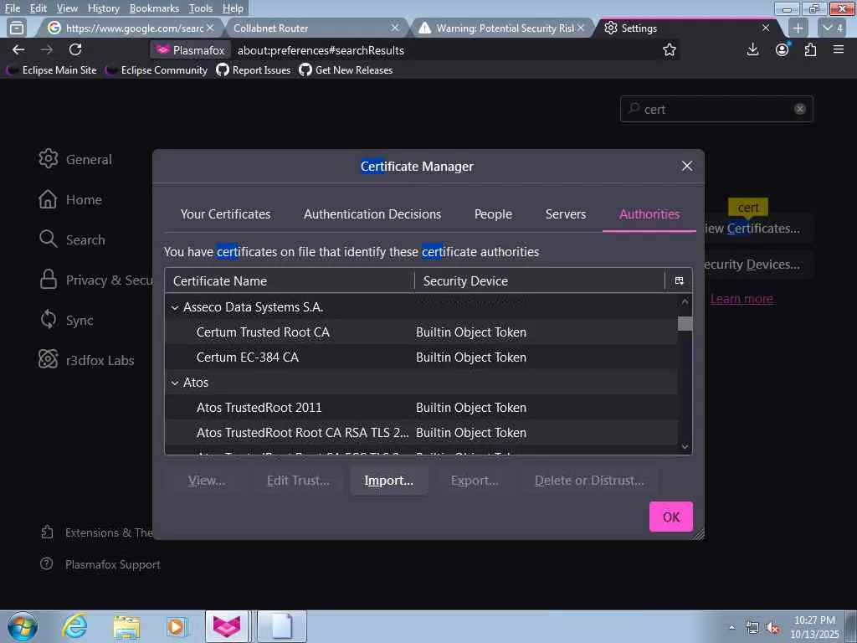The width and height of the screenshot is (857, 643).
Task: Switch to Authentication Decisions tab
Action: pyautogui.click(x=372, y=213)
